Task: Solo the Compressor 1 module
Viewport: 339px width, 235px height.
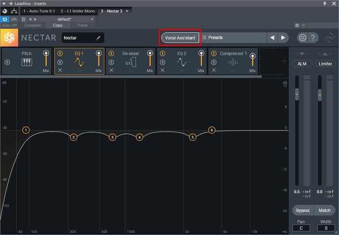Action: point(214,62)
